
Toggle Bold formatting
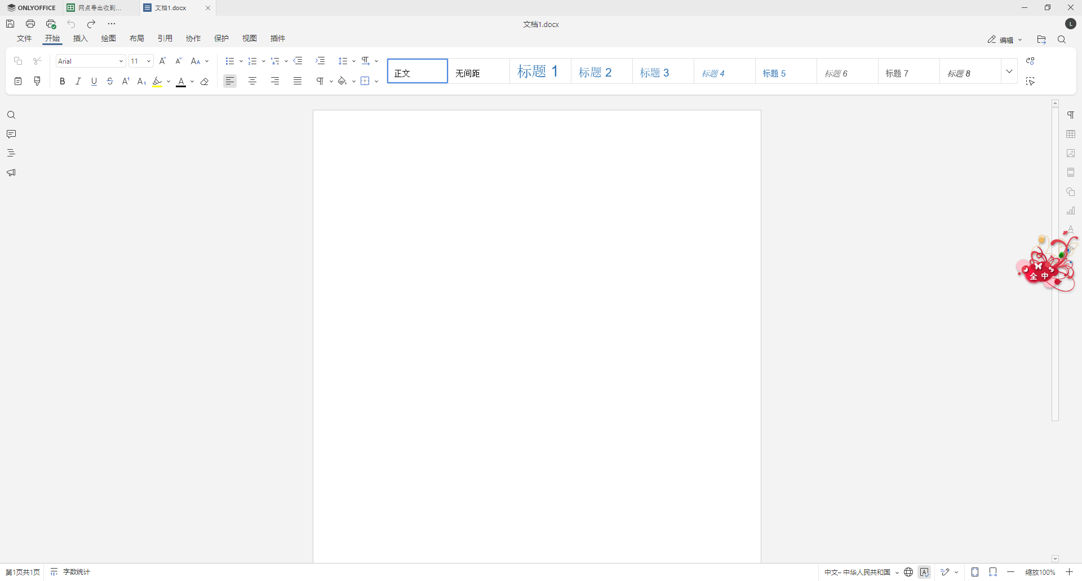point(63,82)
